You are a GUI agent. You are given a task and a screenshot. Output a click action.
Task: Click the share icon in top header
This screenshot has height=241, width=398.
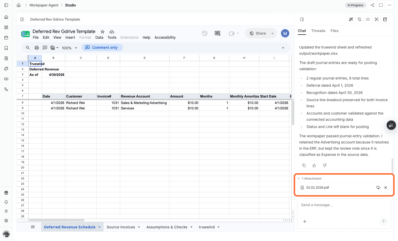tap(372, 5)
